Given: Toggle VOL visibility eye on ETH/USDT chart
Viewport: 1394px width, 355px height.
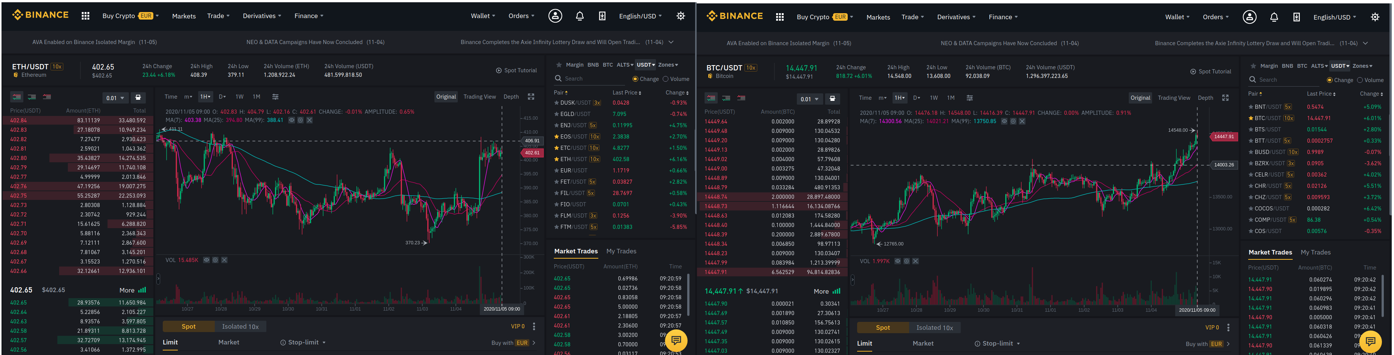Looking at the screenshot, I should [206, 260].
